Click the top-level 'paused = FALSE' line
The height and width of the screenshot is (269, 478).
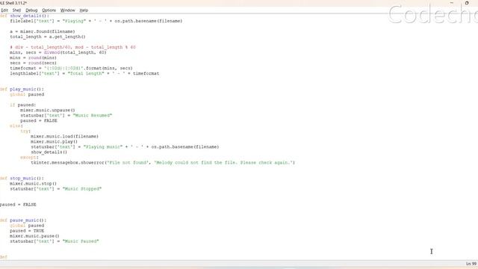(18, 205)
